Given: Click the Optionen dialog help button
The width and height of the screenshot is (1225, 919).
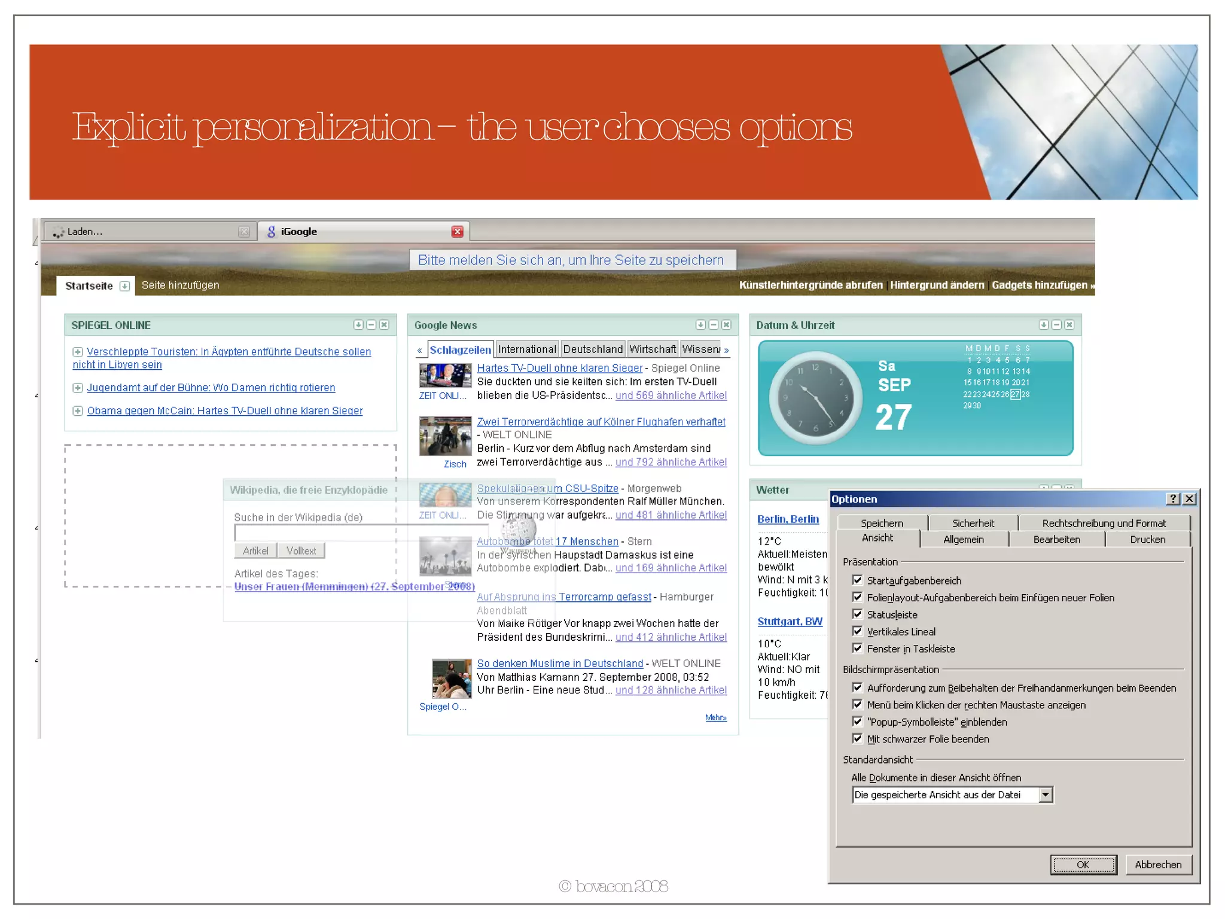Looking at the screenshot, I should 1173,499.
